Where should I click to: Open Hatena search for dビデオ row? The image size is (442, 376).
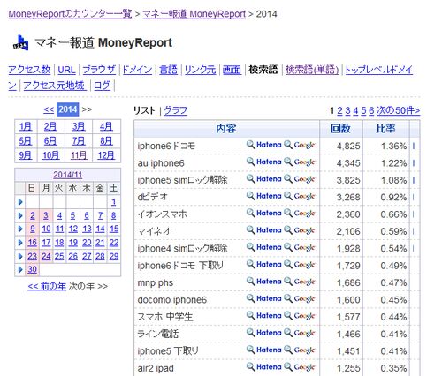pyautogui.click(x=264, y=196)
